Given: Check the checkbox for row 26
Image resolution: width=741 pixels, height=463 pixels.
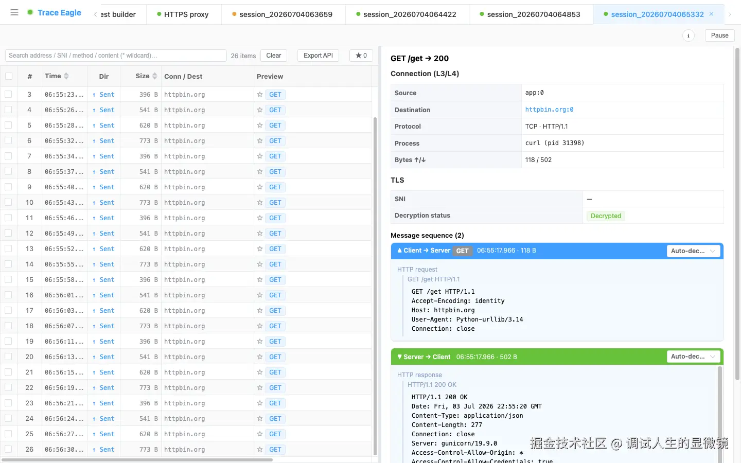Looking at the screenshot, I should coord(9,449).
